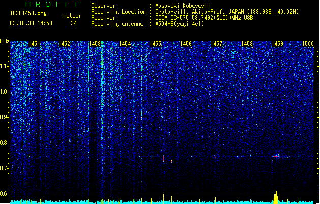Click the date stamp 02.10.30 14:50
This screenshot has width=320, height=204.
pyautogui.click(x=31, y=23)
